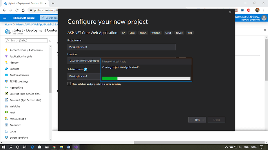
Task: Open Authentication / Authorization menu item
Action: click(26, 50)
